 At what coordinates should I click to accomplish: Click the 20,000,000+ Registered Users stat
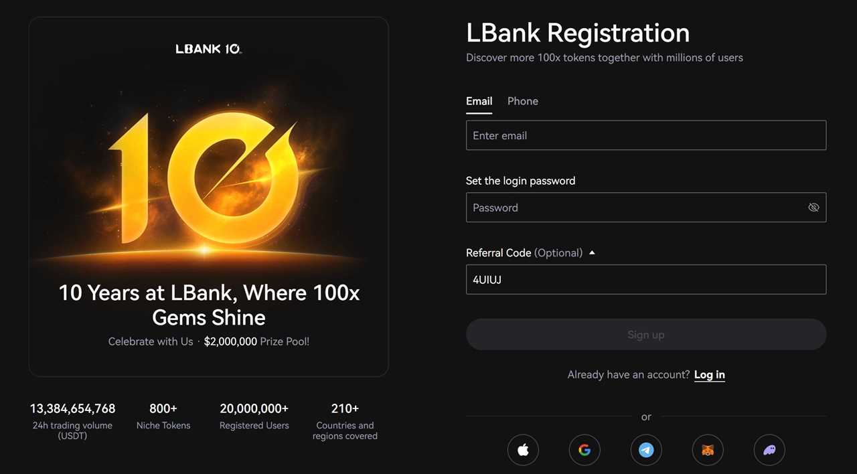click(254, 415)
